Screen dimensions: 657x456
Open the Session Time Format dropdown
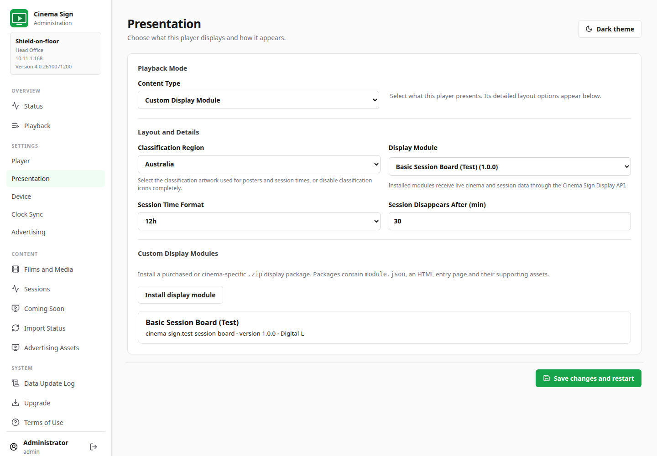(259, 221)
